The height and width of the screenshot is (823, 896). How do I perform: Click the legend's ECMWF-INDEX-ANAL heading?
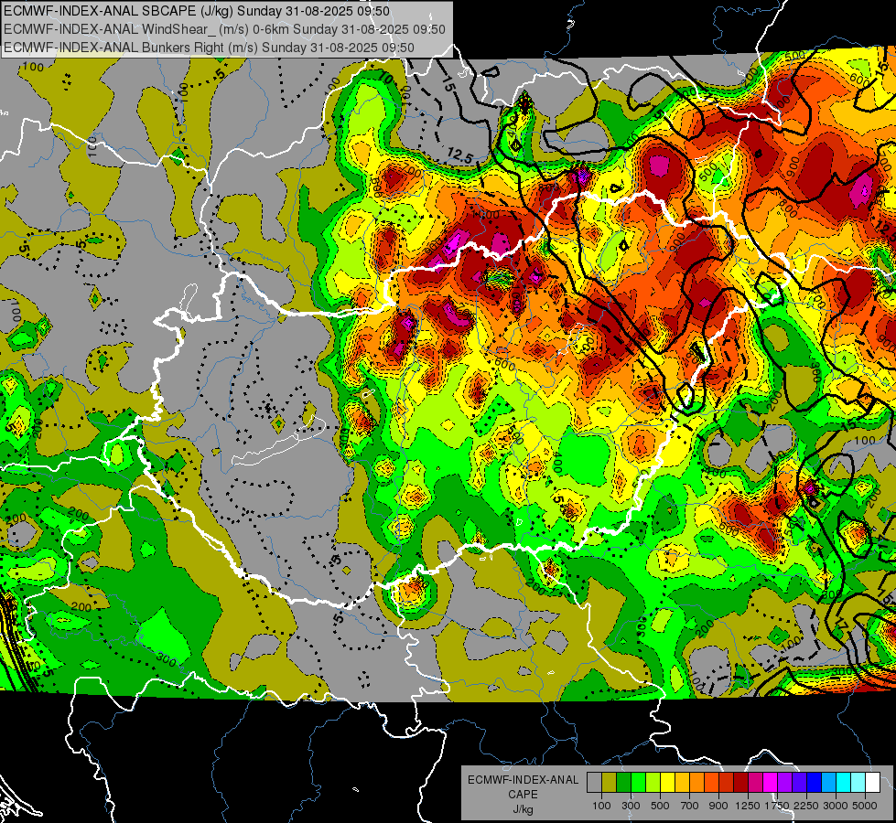523,780
